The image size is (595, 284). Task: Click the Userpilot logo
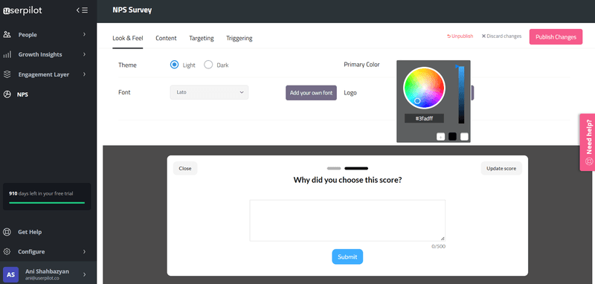click(x=23, y=11)
